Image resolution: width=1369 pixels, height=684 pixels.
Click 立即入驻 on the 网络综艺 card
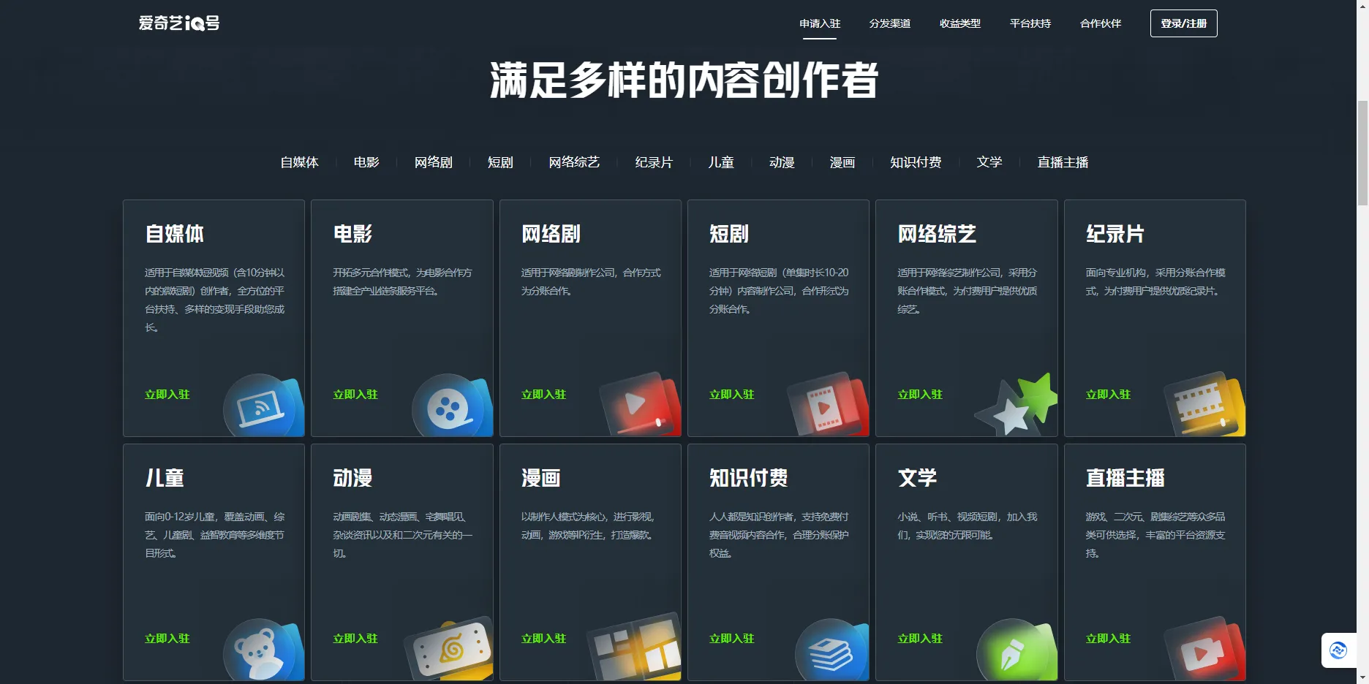920,395
